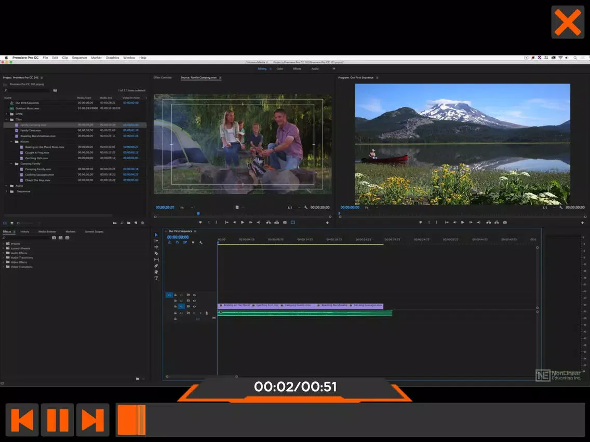590x442 pixels.
Task: Click Program monitor Extract button
Action: coord(497,222)
